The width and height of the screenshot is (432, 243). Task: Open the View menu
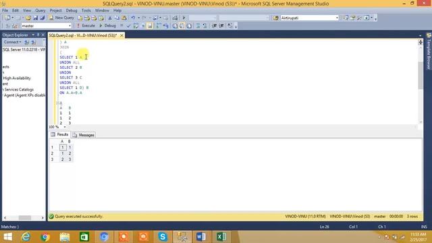pyautogui.click(x=27, y=11)
